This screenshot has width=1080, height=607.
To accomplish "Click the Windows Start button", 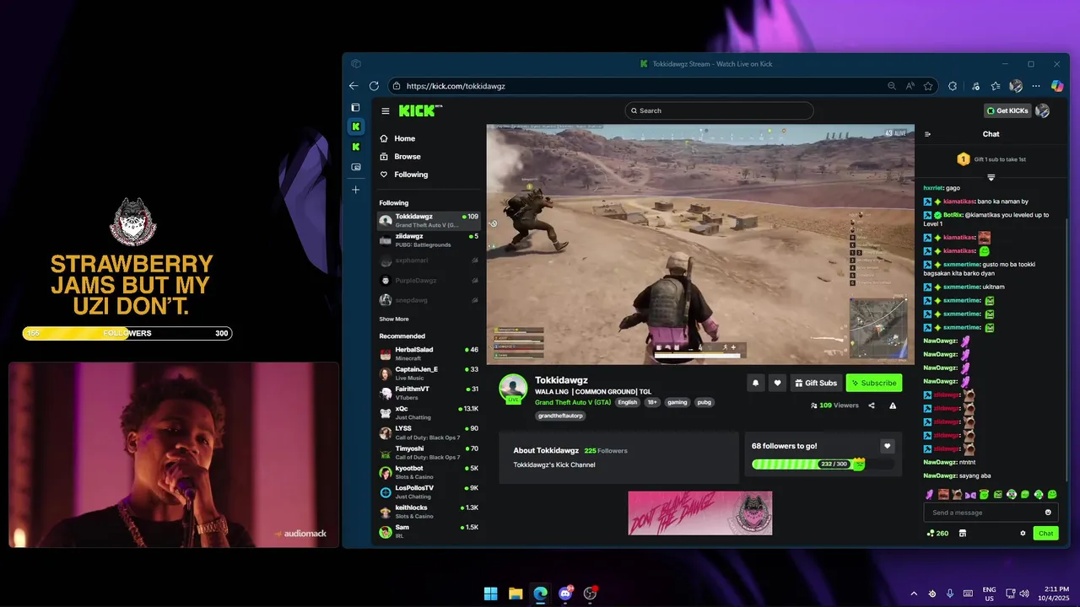I will (x=490, y=594).
